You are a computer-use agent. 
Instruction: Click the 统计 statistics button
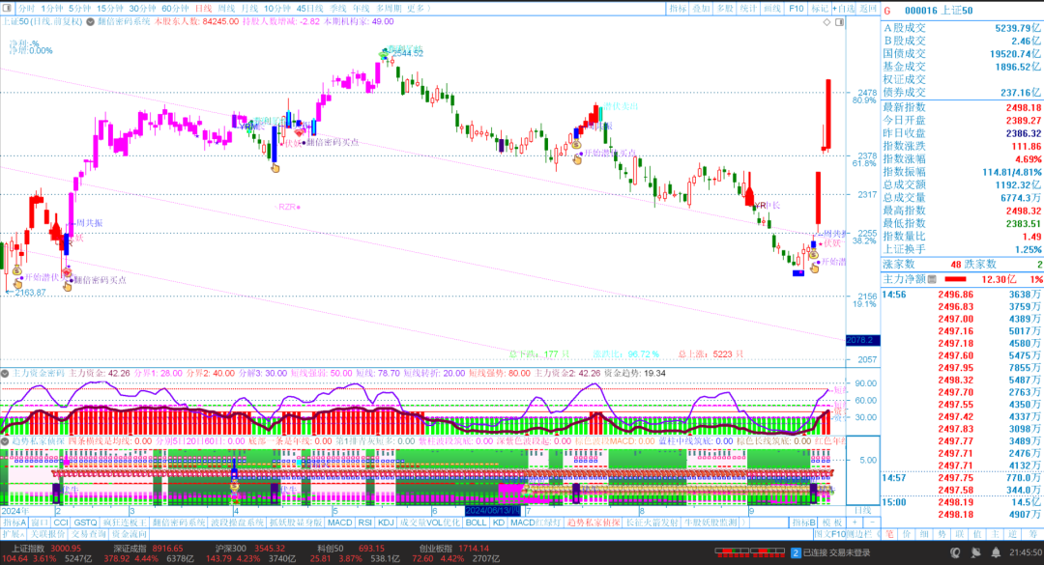(x=748, y=9)
